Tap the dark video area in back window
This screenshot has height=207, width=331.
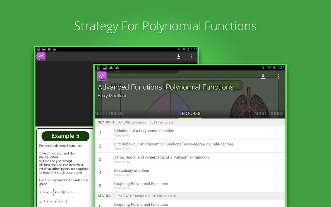coord(65,94)
